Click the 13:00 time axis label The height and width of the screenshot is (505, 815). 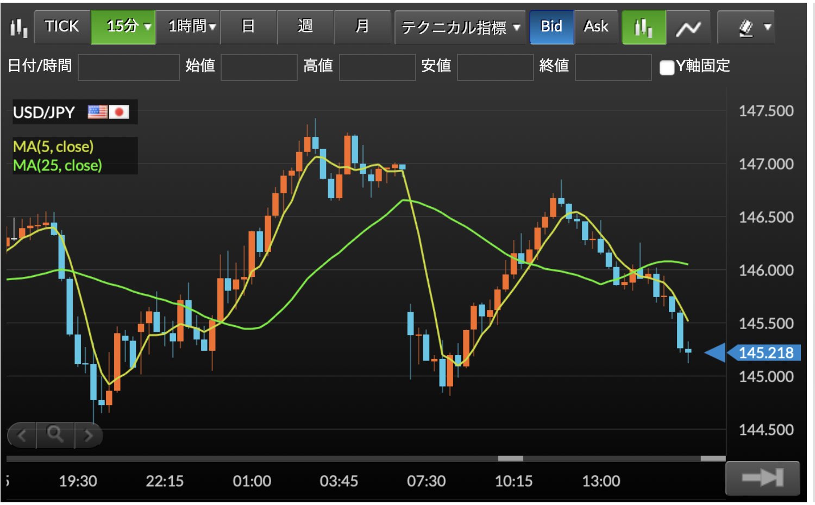tap(601, 481)
